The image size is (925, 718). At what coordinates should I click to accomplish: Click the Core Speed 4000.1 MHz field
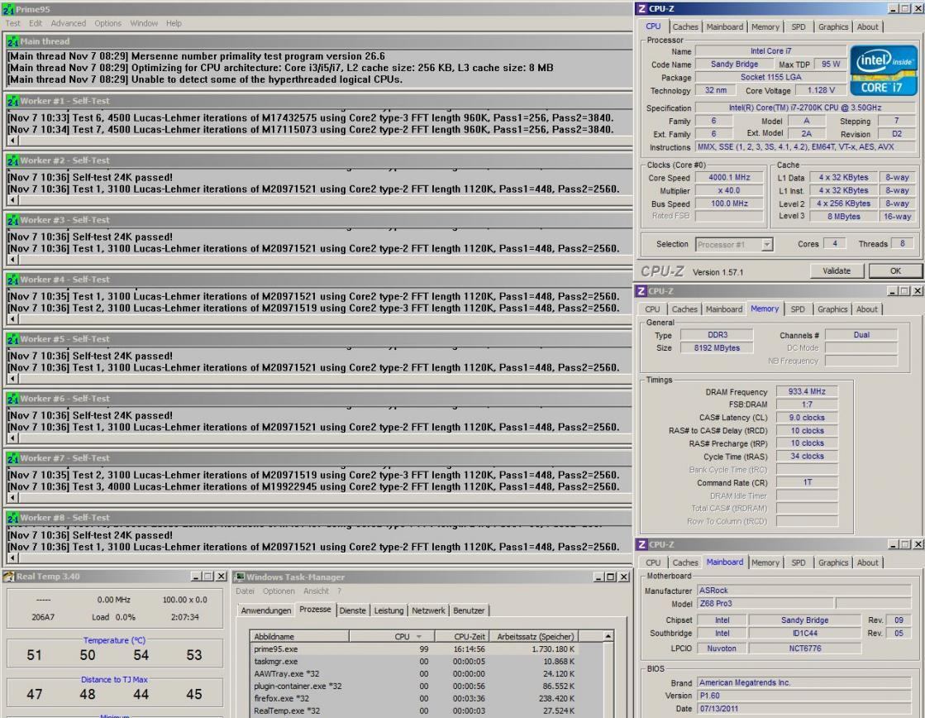click(x=729, y=178)
